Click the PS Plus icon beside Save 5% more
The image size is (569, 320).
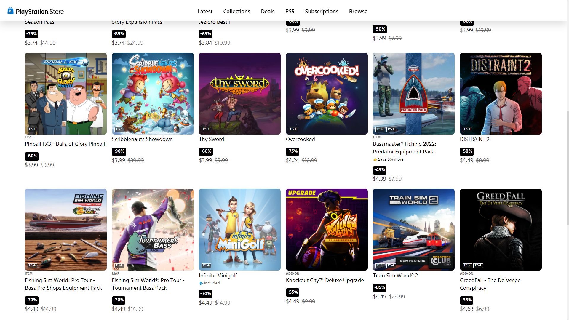pyautogui.click(x=375, y=160)
